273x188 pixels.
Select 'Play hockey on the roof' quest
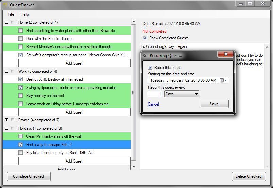(45, 96)
